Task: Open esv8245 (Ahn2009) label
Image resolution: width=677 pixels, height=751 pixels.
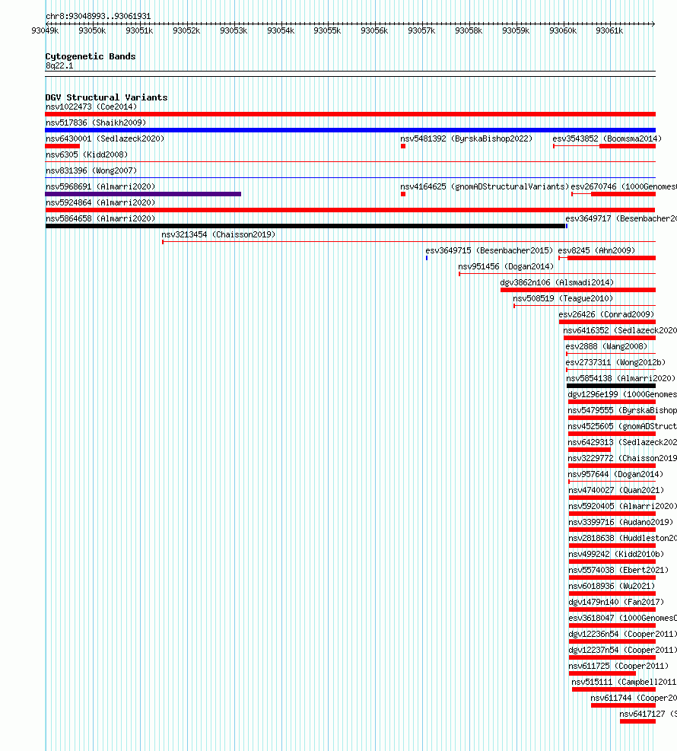Action: pyautogui.click(x=596, y=250)
